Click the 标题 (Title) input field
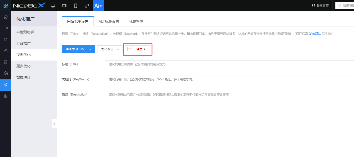354x157 pixels. (x=177, y=64)
